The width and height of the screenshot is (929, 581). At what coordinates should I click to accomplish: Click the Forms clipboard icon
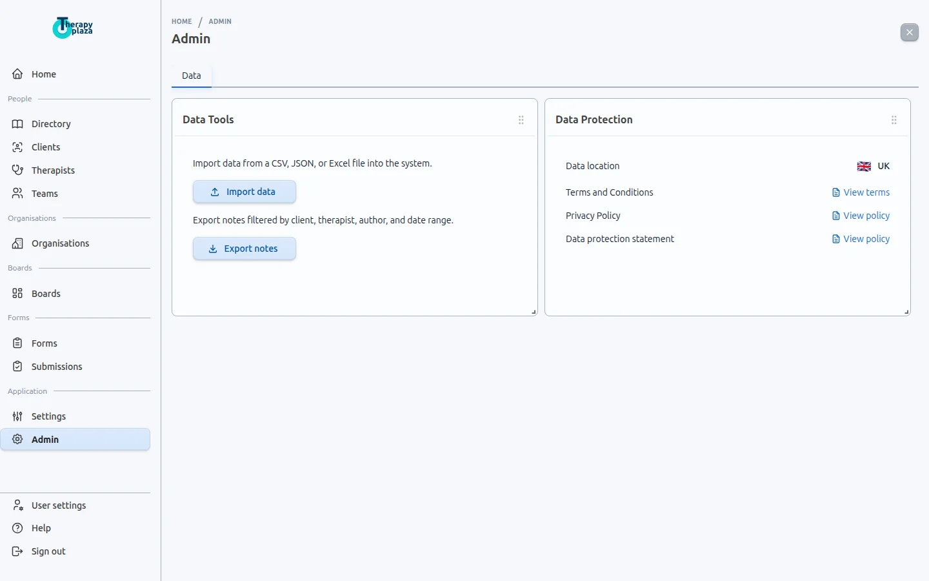point(17,343)
